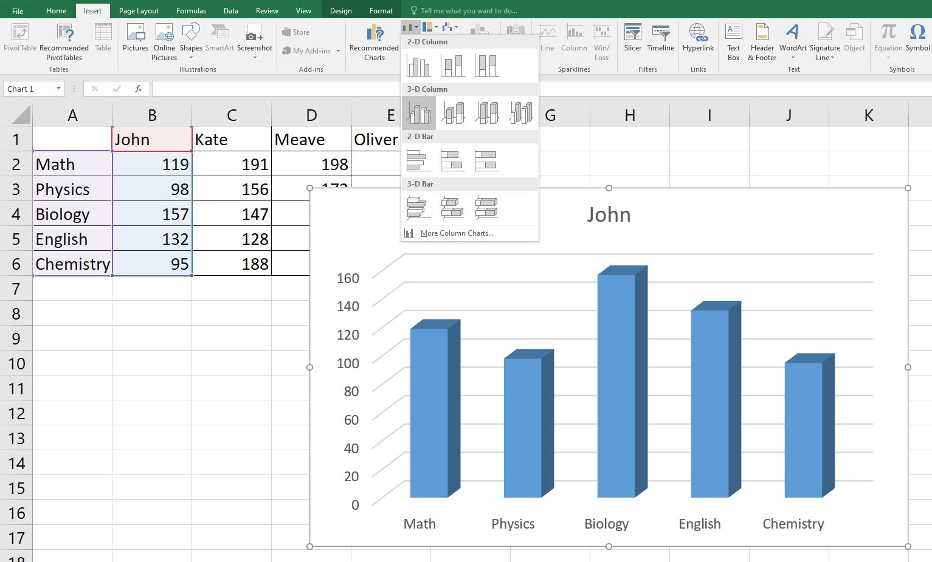Insert Online Pictures
This screenshot has width=932, height=562.
[x=164, y=43]
